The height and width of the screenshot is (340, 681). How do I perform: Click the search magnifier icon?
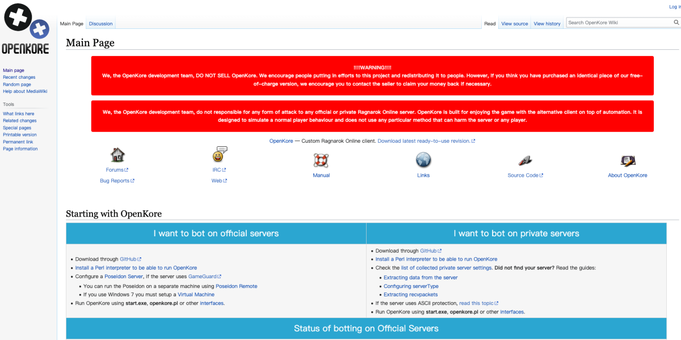(676, 23)
